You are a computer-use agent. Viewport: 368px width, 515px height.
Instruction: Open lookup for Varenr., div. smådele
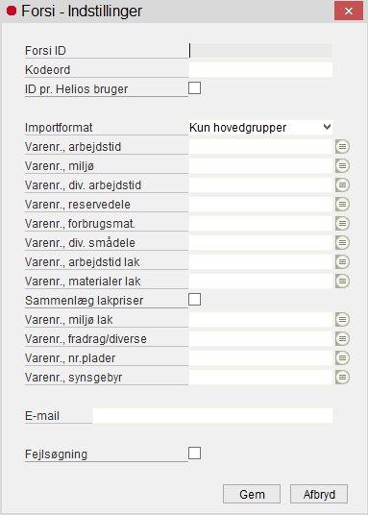(342, 243)
